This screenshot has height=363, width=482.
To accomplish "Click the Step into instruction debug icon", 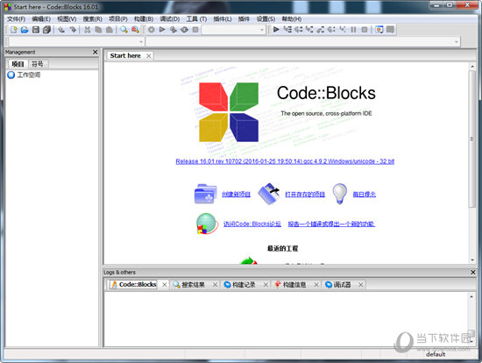I will pyautogui.click(x=343, y=30).
